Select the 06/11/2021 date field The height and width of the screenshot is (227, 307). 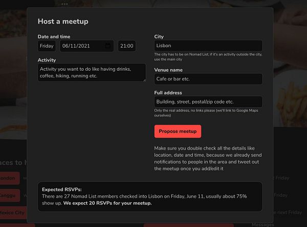(86, 46)
